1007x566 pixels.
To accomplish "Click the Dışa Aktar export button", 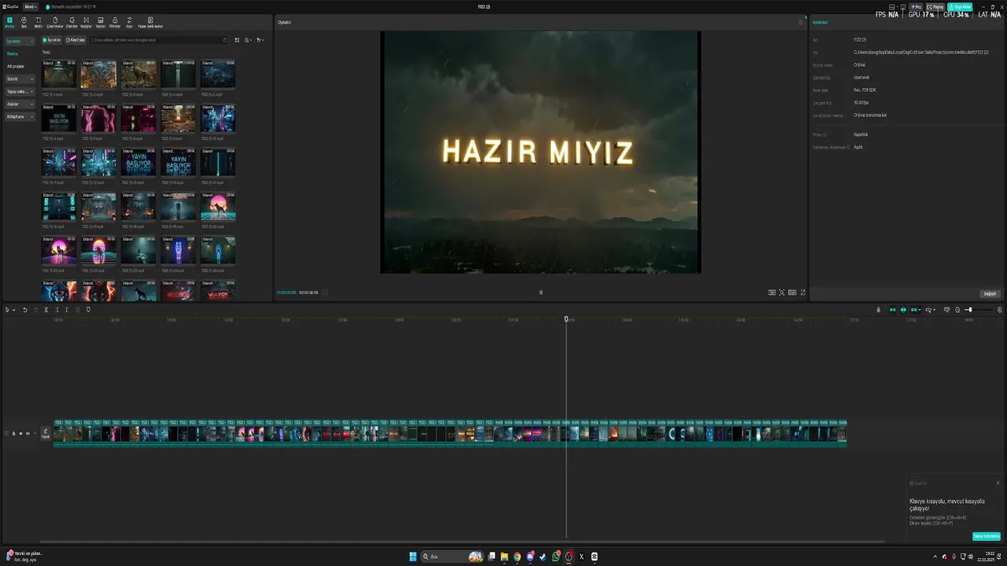I will (961, 6).
